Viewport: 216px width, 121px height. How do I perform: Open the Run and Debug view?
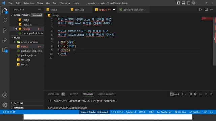(5, 40)
